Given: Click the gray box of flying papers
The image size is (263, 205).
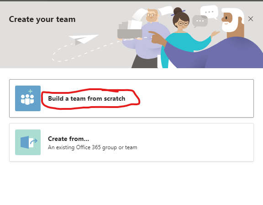Looking at the screenshot, I should point(130,30).
